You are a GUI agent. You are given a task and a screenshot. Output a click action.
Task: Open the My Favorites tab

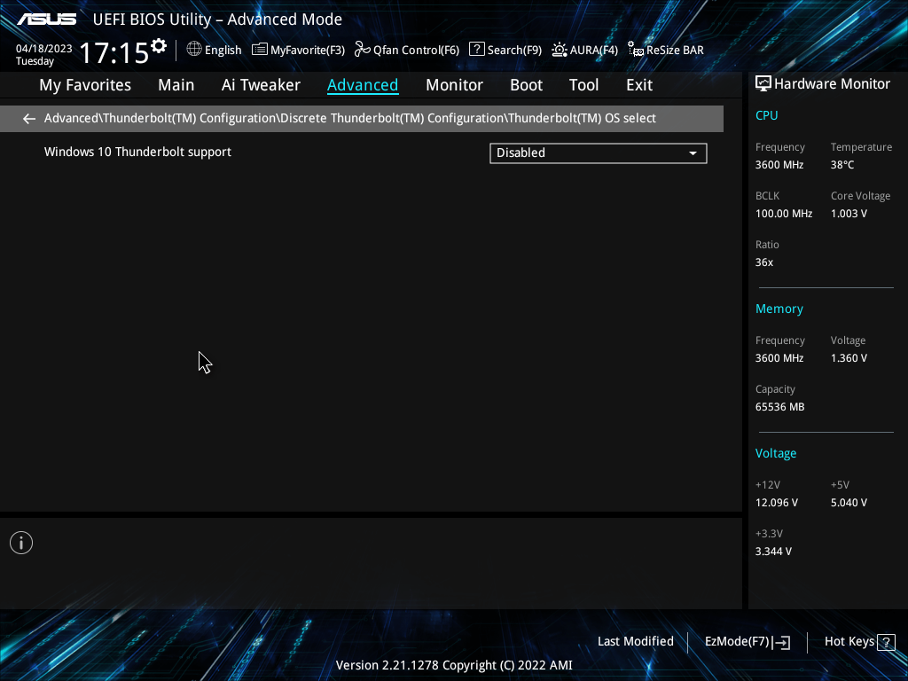tap(85, 85)
